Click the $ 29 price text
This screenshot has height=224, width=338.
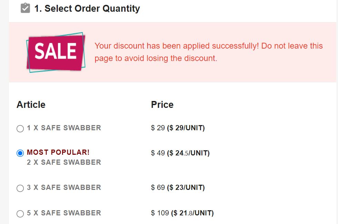tap(158, 128)
